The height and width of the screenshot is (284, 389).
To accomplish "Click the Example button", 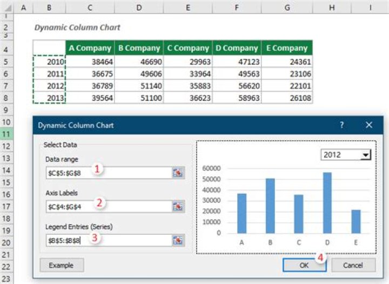I will point(62,265).
